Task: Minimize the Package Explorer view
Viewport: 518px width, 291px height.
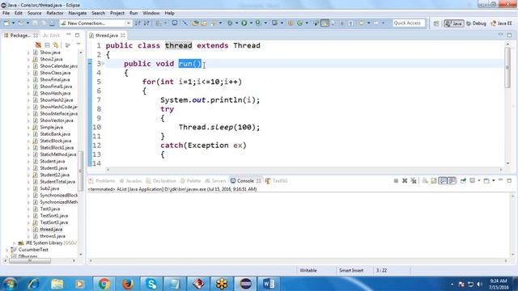Action: point(69,35)
